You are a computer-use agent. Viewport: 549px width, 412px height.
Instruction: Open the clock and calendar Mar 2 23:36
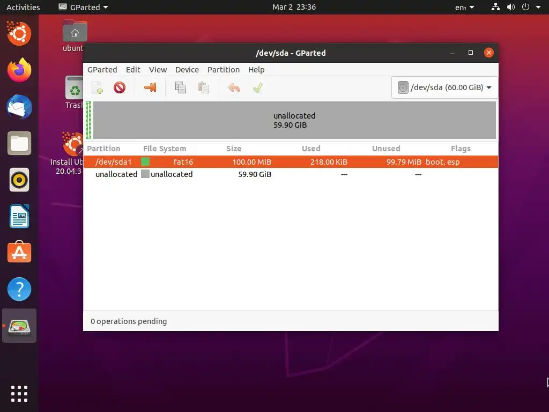click(294, 7)
